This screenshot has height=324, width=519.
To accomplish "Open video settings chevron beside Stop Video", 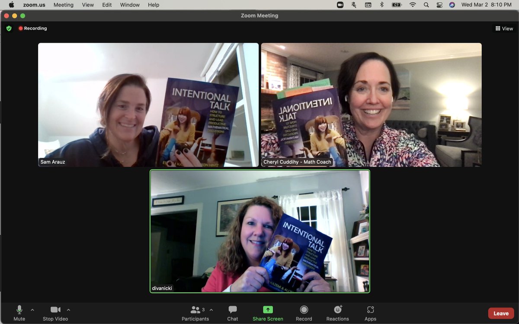I will pyautogui.click(x=68, y=310).
